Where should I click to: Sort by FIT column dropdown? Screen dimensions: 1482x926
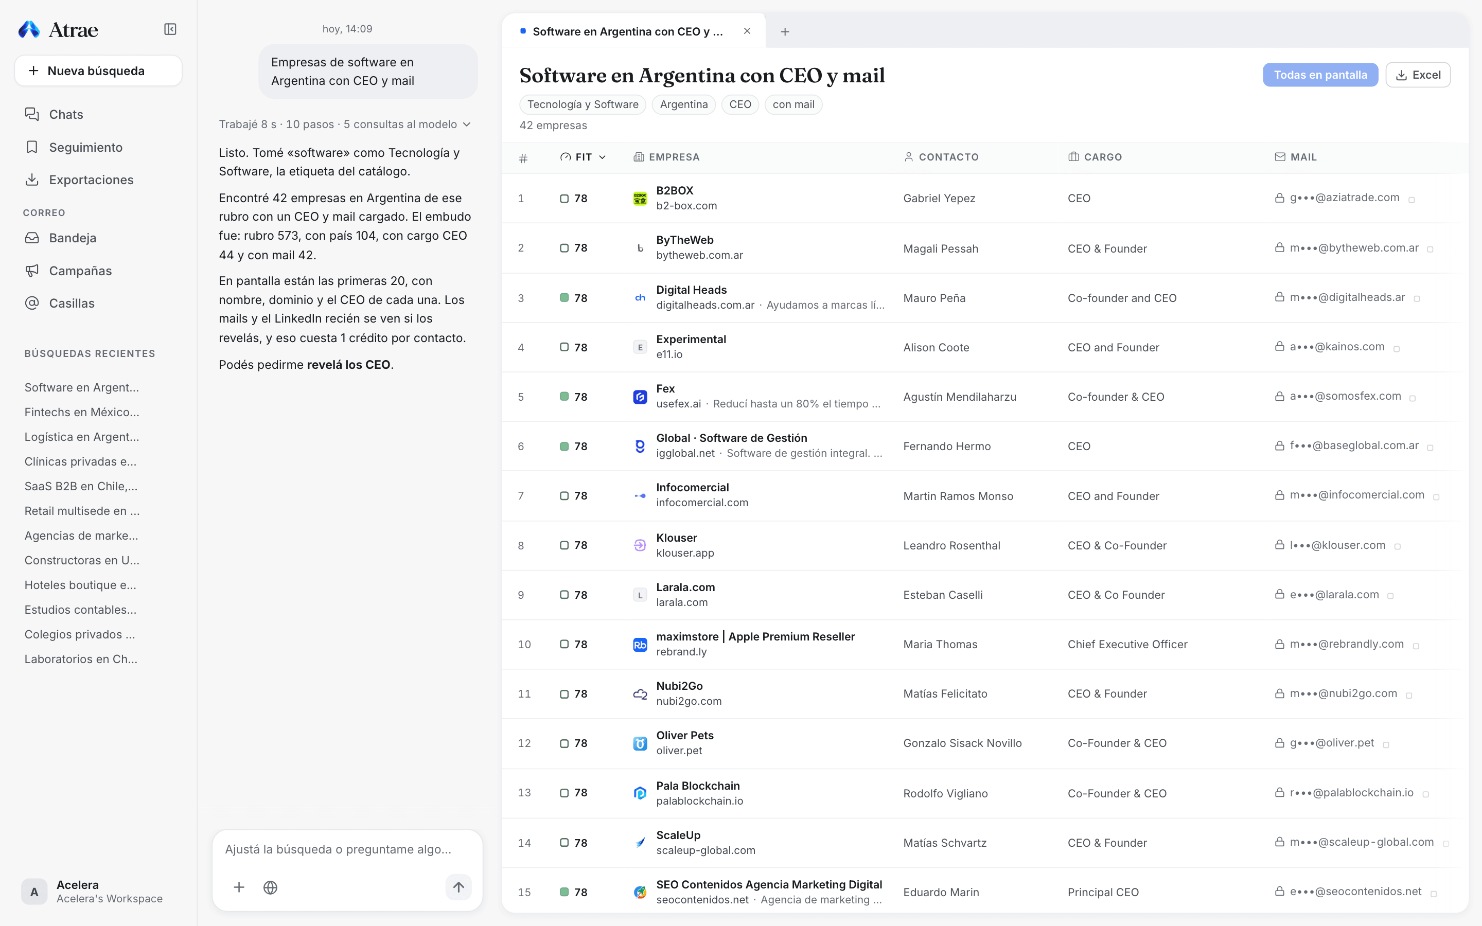click(583, 157)
